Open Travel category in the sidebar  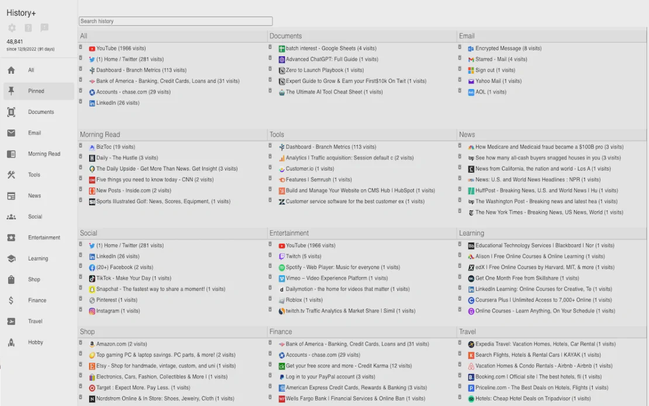39,321
